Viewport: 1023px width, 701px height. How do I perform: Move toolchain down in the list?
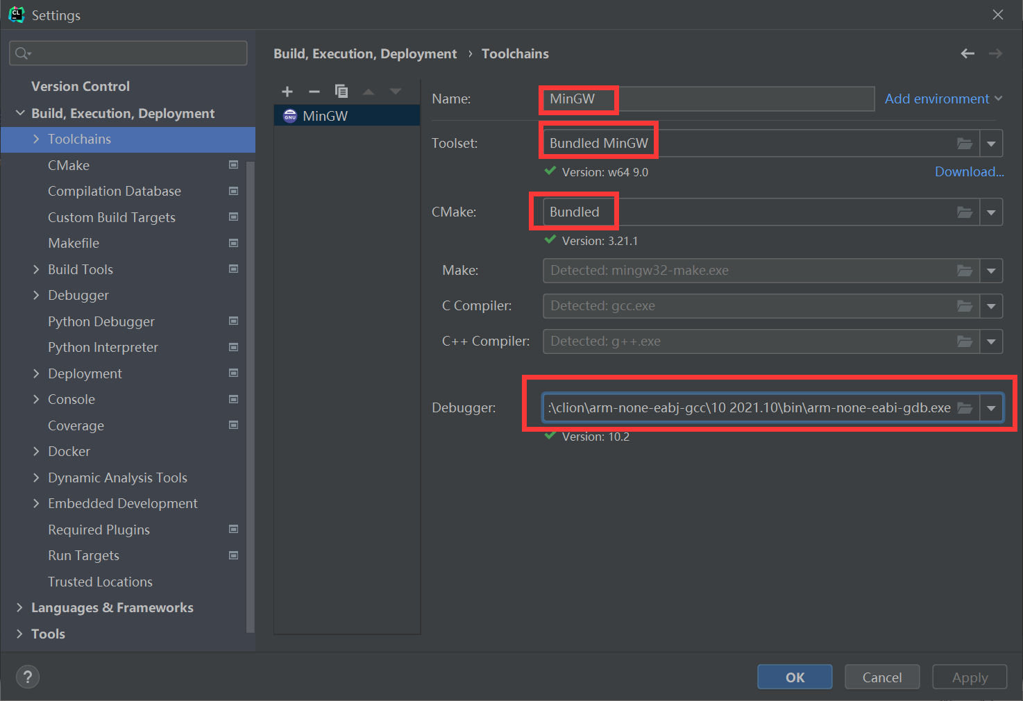[x=396, y=92]
